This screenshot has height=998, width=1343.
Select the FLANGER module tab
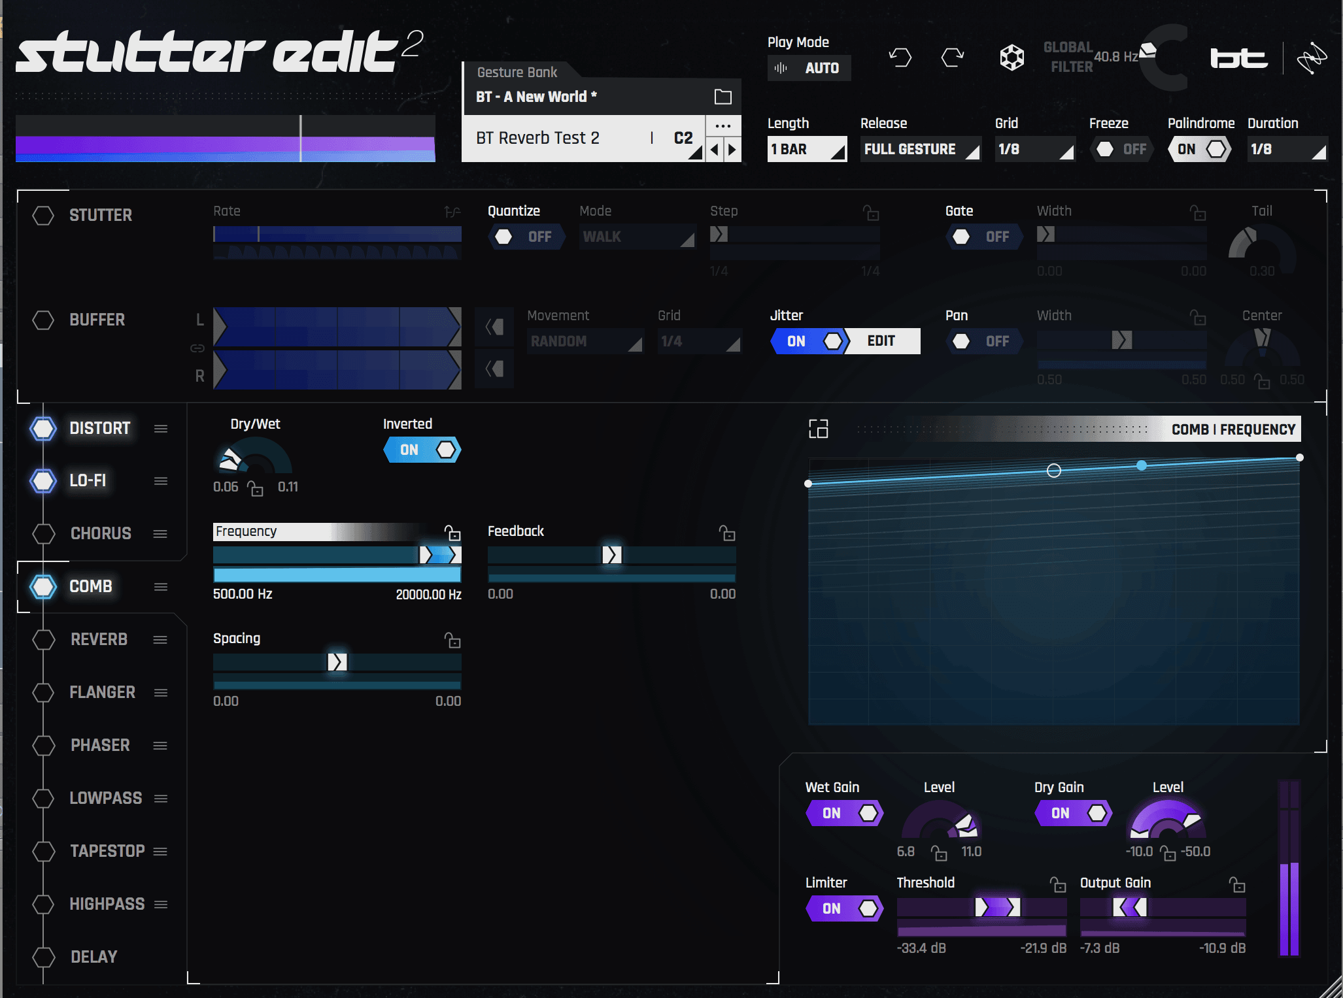103,693
